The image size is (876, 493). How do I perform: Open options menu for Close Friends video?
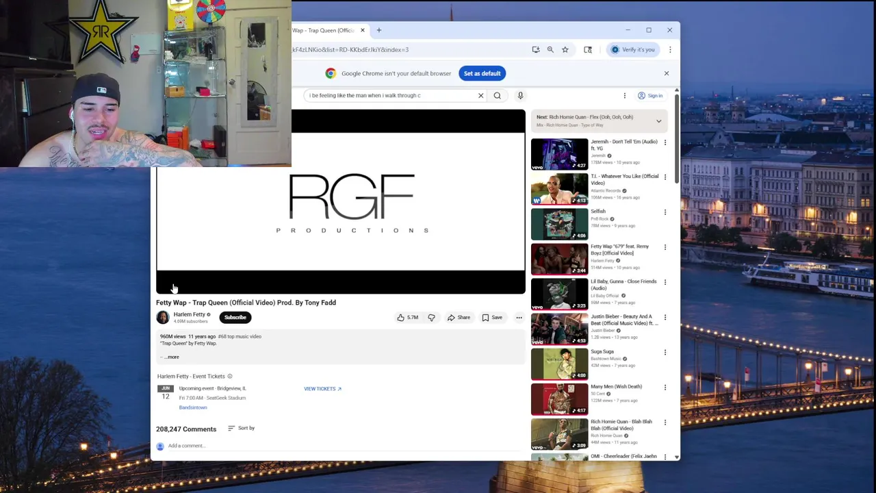665,282
